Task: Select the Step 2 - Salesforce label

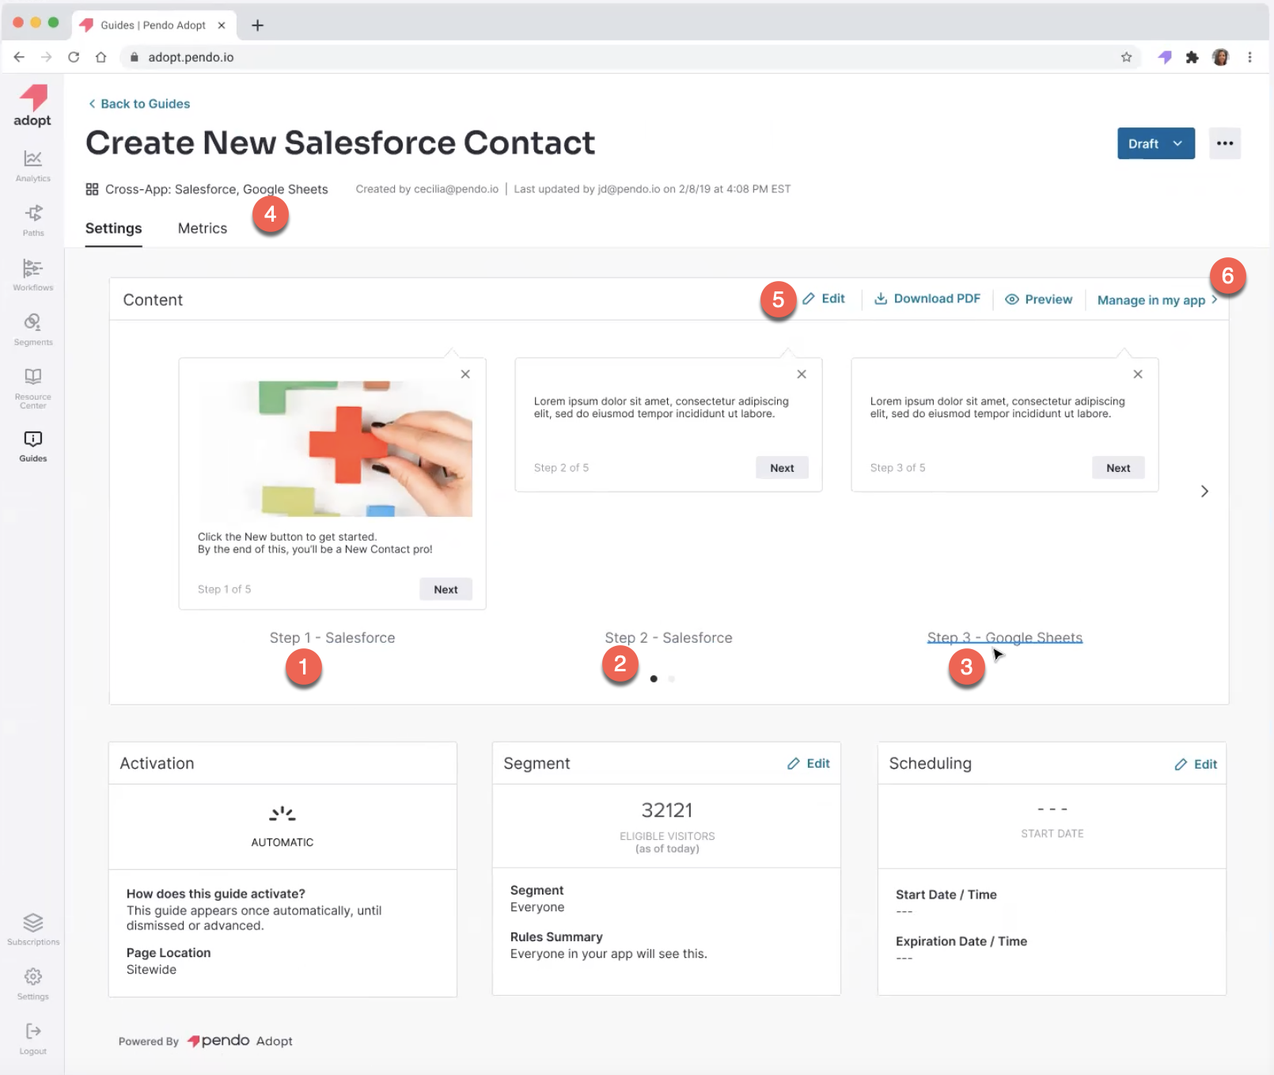Action: pyautogui.click(x=669, y=638)
